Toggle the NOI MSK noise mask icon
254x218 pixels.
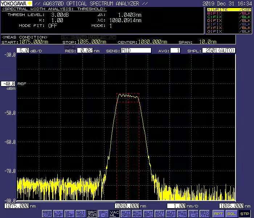(x=81, y=214)
